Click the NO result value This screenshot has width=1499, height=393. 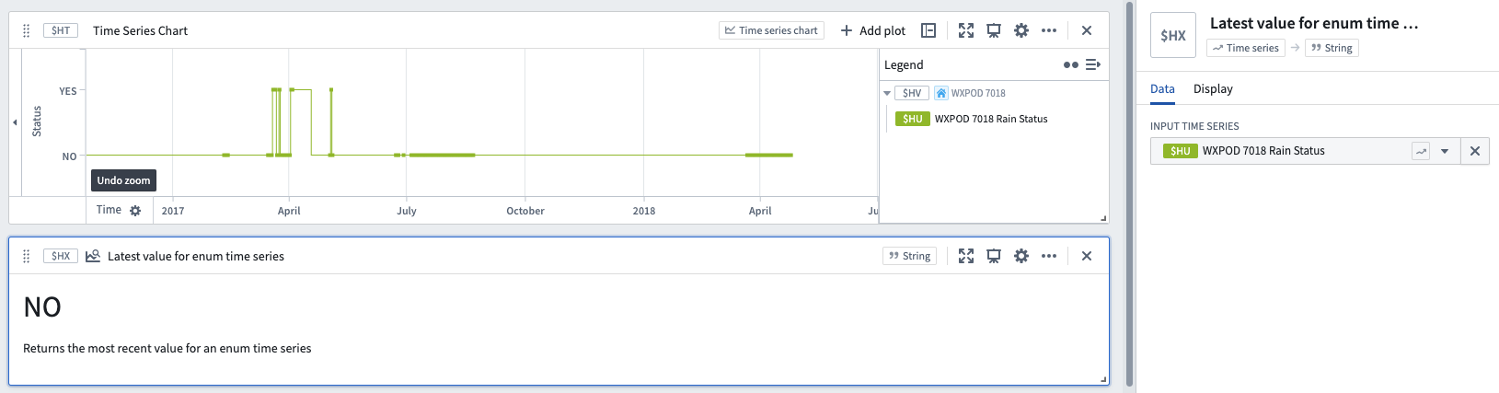(x=42, y=307)
